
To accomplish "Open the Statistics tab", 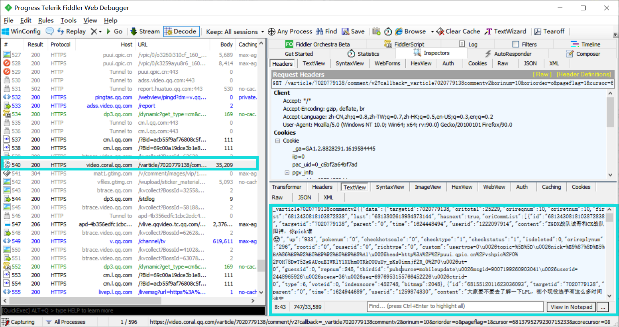I will pyautogui.click(x=363, y=54).
